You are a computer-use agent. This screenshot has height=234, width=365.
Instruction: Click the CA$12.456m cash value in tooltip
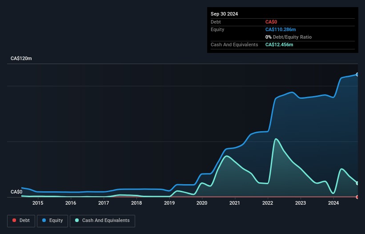tap(279, 44)
